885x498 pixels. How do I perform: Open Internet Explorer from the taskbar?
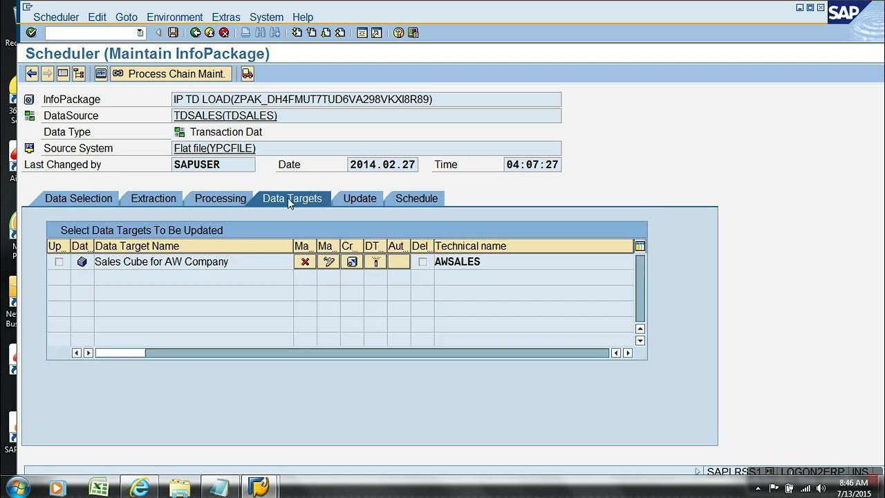click(x=139, y=488)
